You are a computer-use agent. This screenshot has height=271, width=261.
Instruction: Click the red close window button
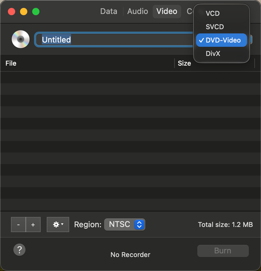click(x=12, y=12)
